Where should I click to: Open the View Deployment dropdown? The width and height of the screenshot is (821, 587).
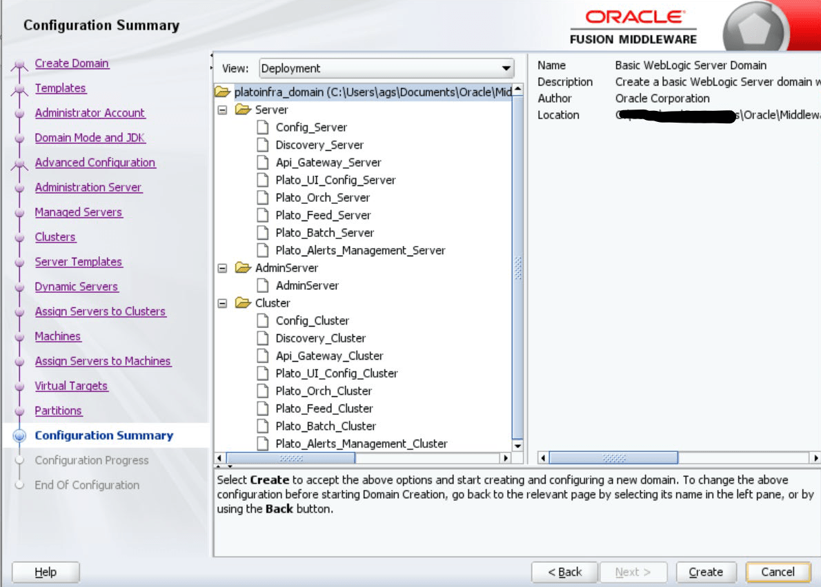click(x=386, y=68)
